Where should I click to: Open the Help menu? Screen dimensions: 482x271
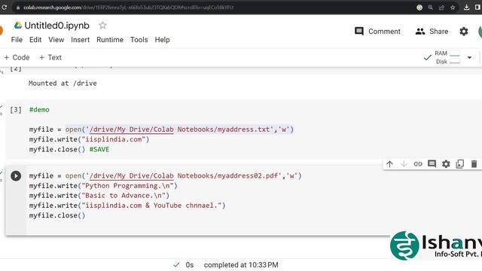pyautogui.click(x=162, y=40)
